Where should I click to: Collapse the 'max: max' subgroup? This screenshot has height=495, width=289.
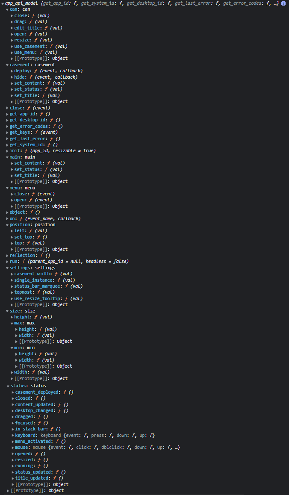tap(12, 323)
